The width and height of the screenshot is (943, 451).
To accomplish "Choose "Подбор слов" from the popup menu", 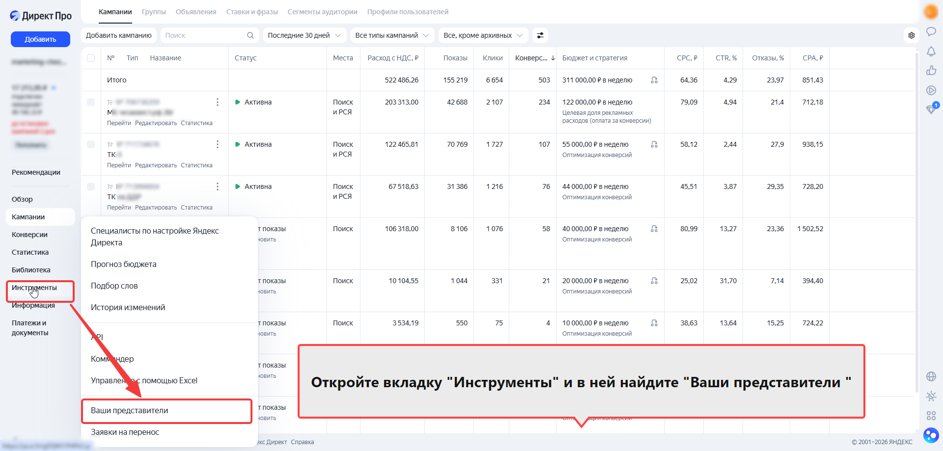I will 114,286.
